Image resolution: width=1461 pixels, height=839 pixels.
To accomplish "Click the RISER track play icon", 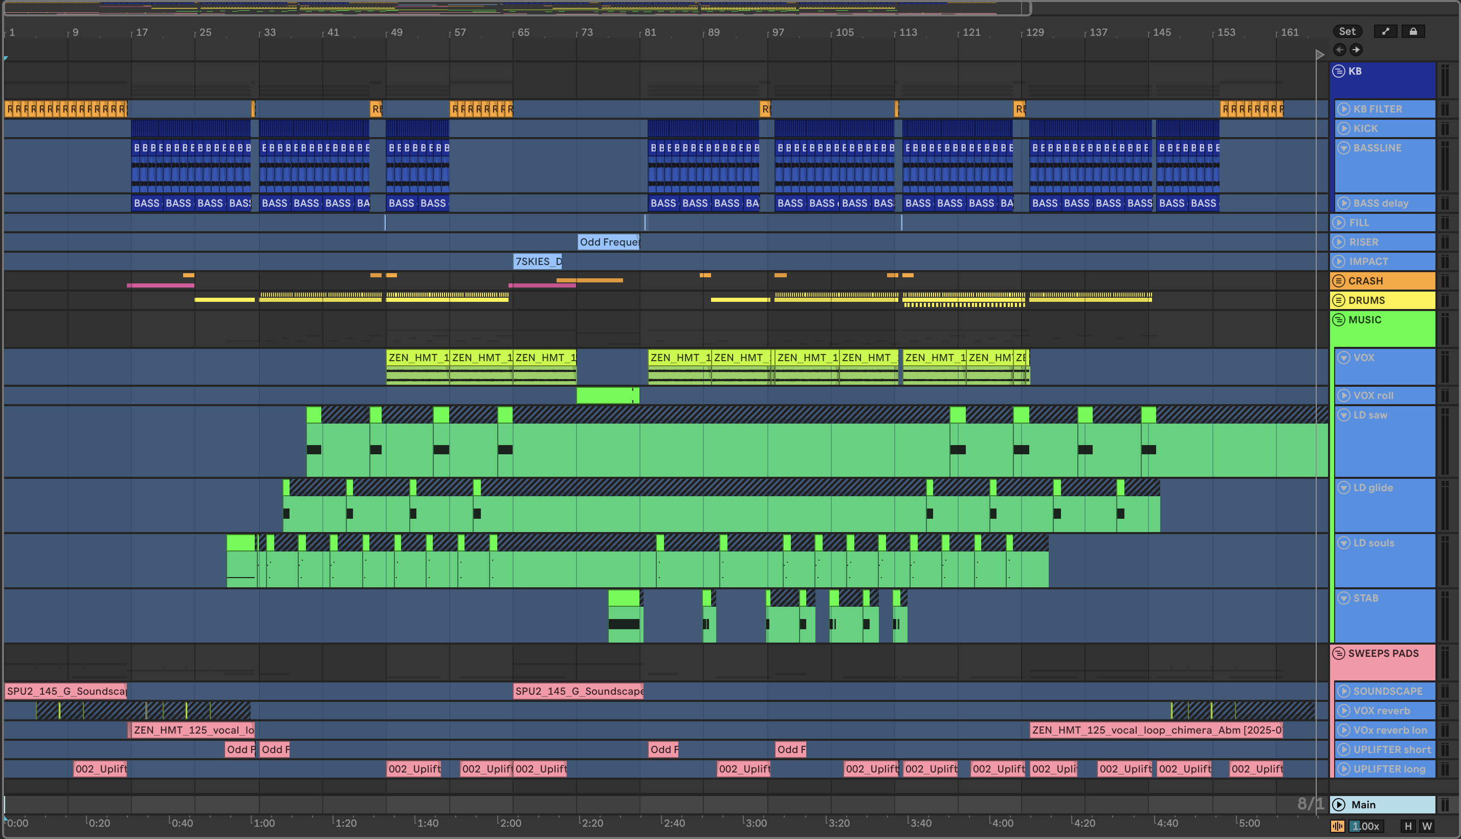I will (x=1339, y=242).
